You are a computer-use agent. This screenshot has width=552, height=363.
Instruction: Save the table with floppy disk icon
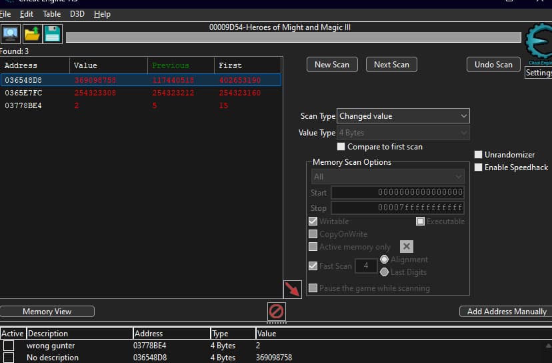[x=53, y=34]
